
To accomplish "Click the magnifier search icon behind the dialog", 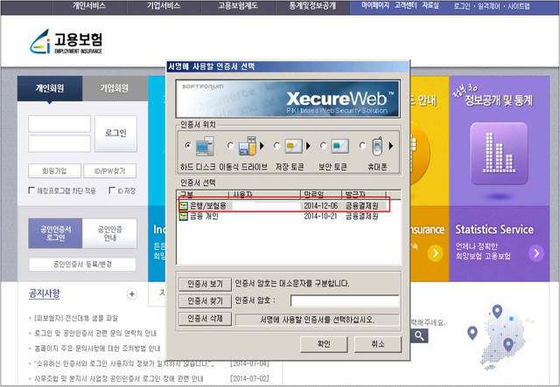I will coord(419,335).
